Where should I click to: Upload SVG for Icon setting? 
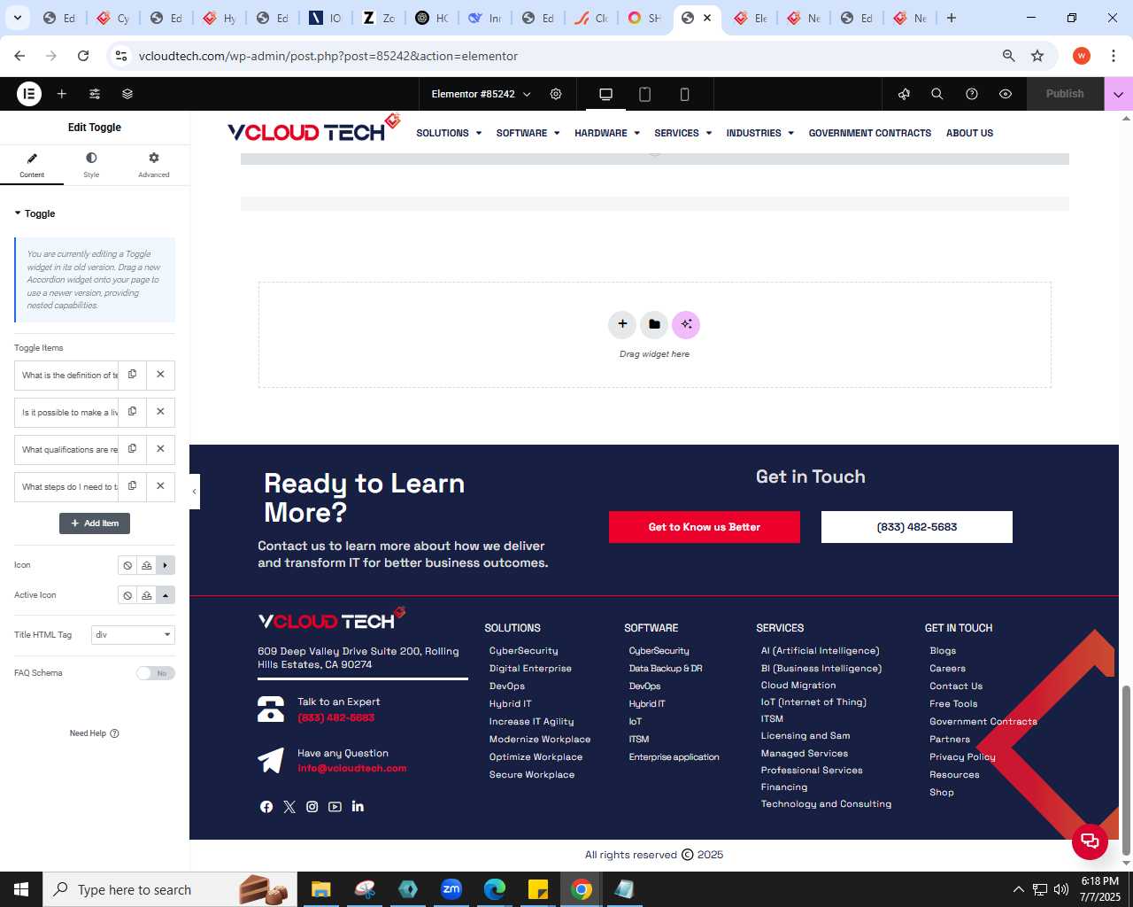147,565
